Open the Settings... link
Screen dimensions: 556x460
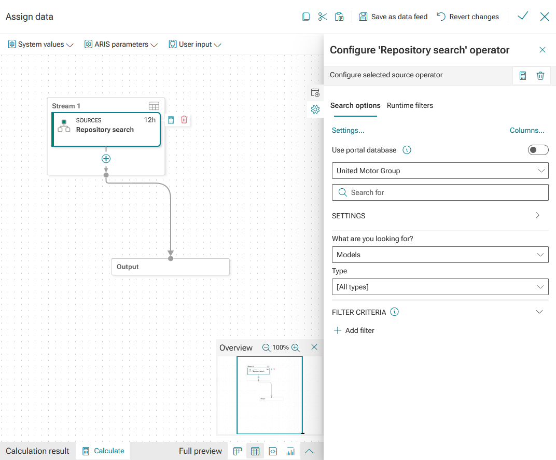(x=348, y=130)
